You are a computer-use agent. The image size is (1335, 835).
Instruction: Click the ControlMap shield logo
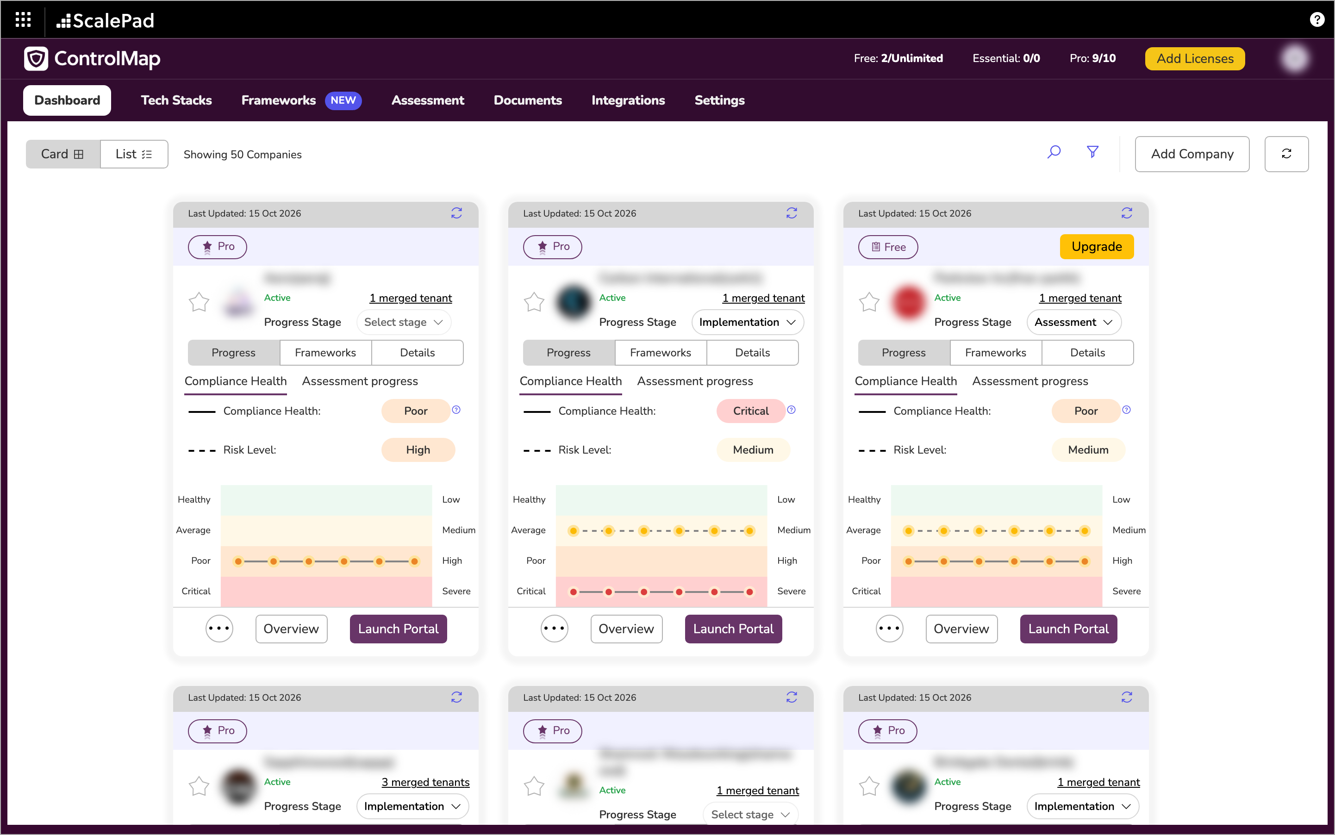36,58
